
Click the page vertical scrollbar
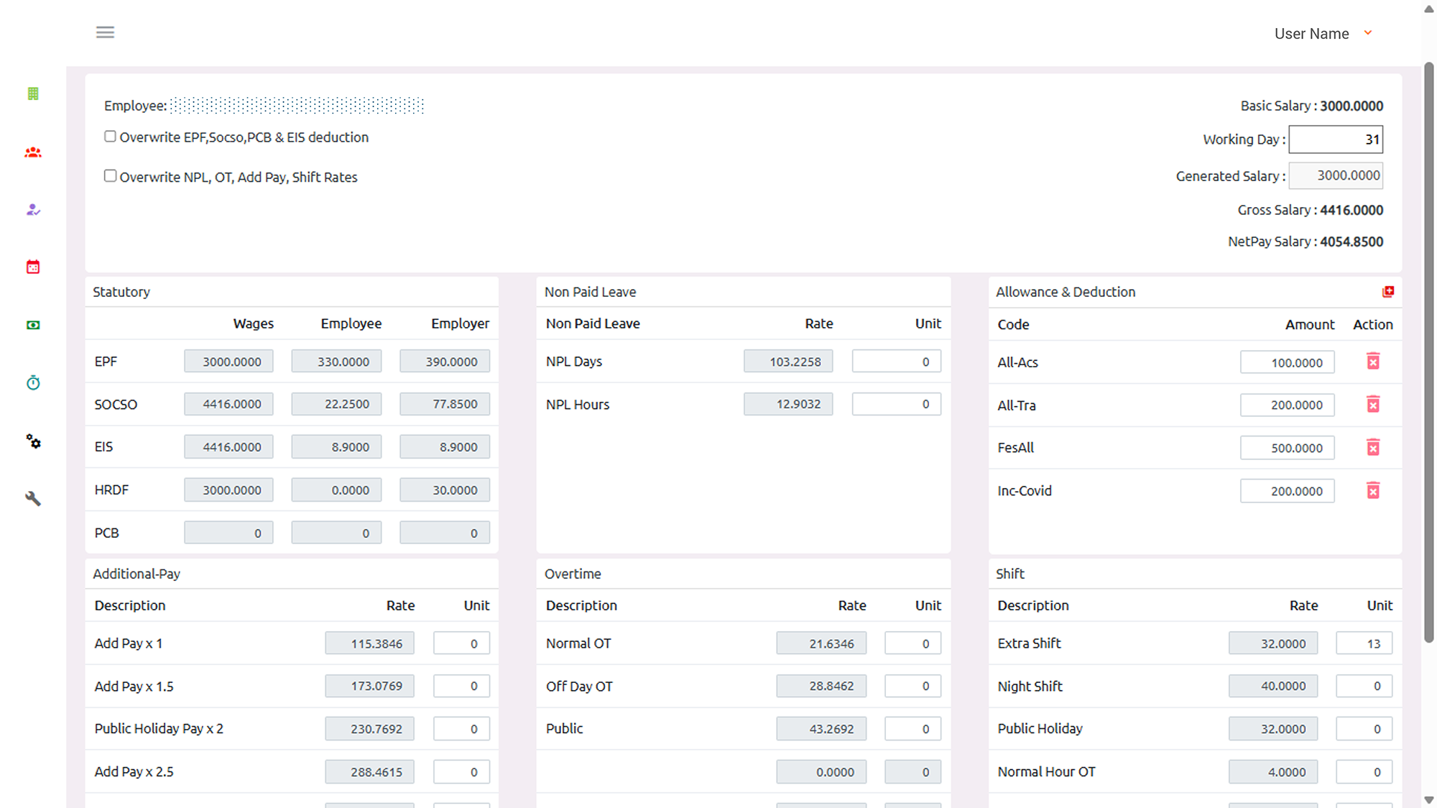[x=1429, y=352]
